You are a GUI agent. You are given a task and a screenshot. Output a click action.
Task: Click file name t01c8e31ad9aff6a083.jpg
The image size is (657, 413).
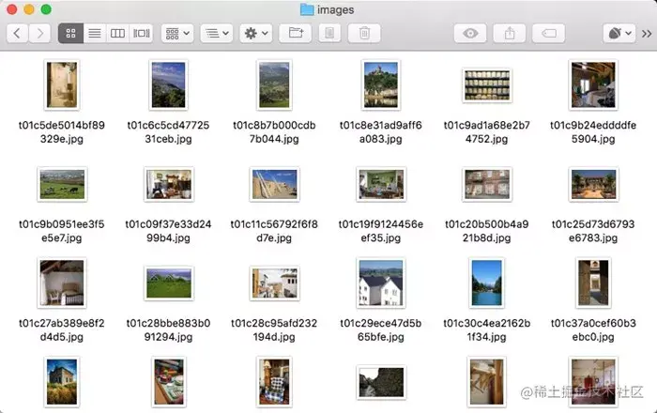point(381,132)
